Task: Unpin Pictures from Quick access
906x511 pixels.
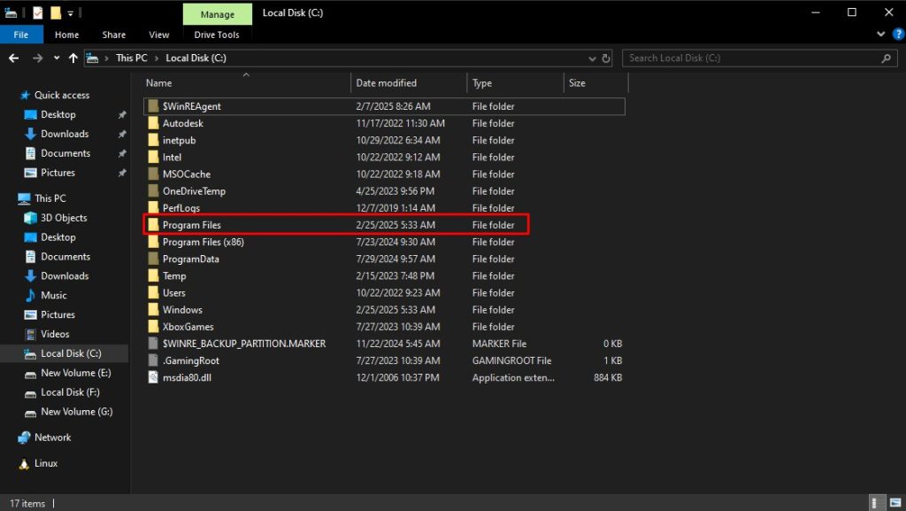Action: 123,172
